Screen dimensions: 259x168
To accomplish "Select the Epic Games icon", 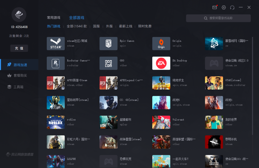I will tap(108, 44).
